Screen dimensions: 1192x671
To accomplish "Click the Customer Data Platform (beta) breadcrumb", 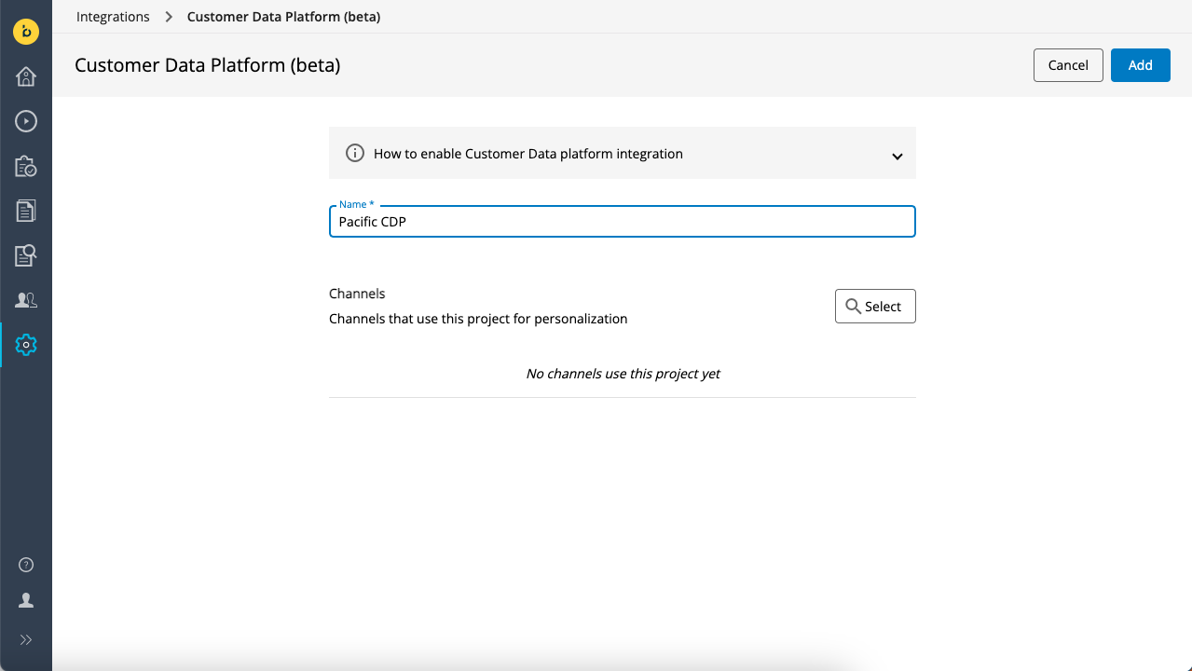I will [283, 17].
